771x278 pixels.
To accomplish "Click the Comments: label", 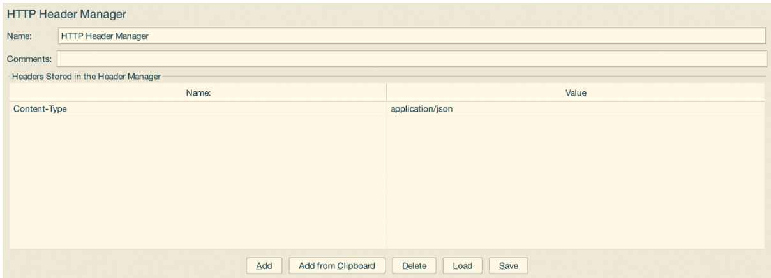I will point(29,59).
